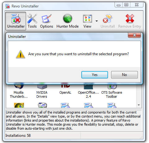Confirm uninstall with Yes button
This screenshot has height=143, width=149.
pyautogui.click(x=95, y=75)
